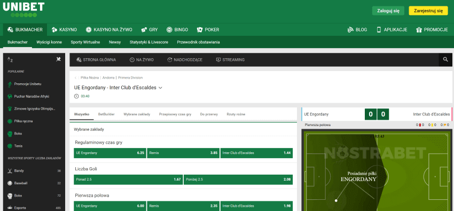Click the Zarejestruj się button
The image size is (454, 211).
coord(428,11)
